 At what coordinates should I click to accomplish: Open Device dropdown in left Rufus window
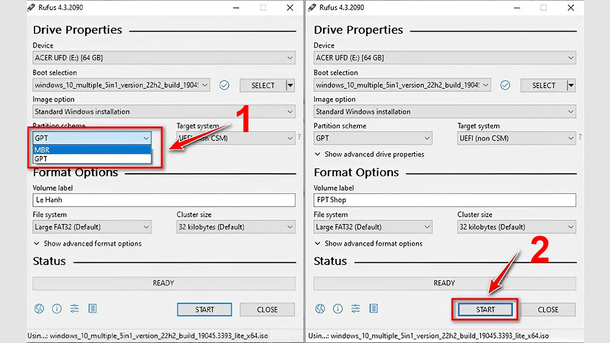click(x=164, y=58)
